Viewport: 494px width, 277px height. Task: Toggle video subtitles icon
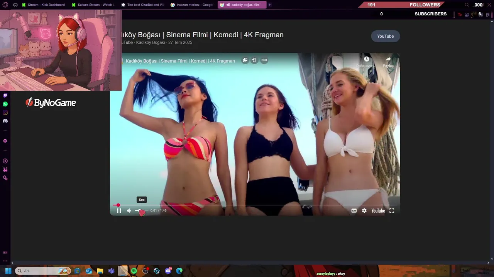(354, 210)
